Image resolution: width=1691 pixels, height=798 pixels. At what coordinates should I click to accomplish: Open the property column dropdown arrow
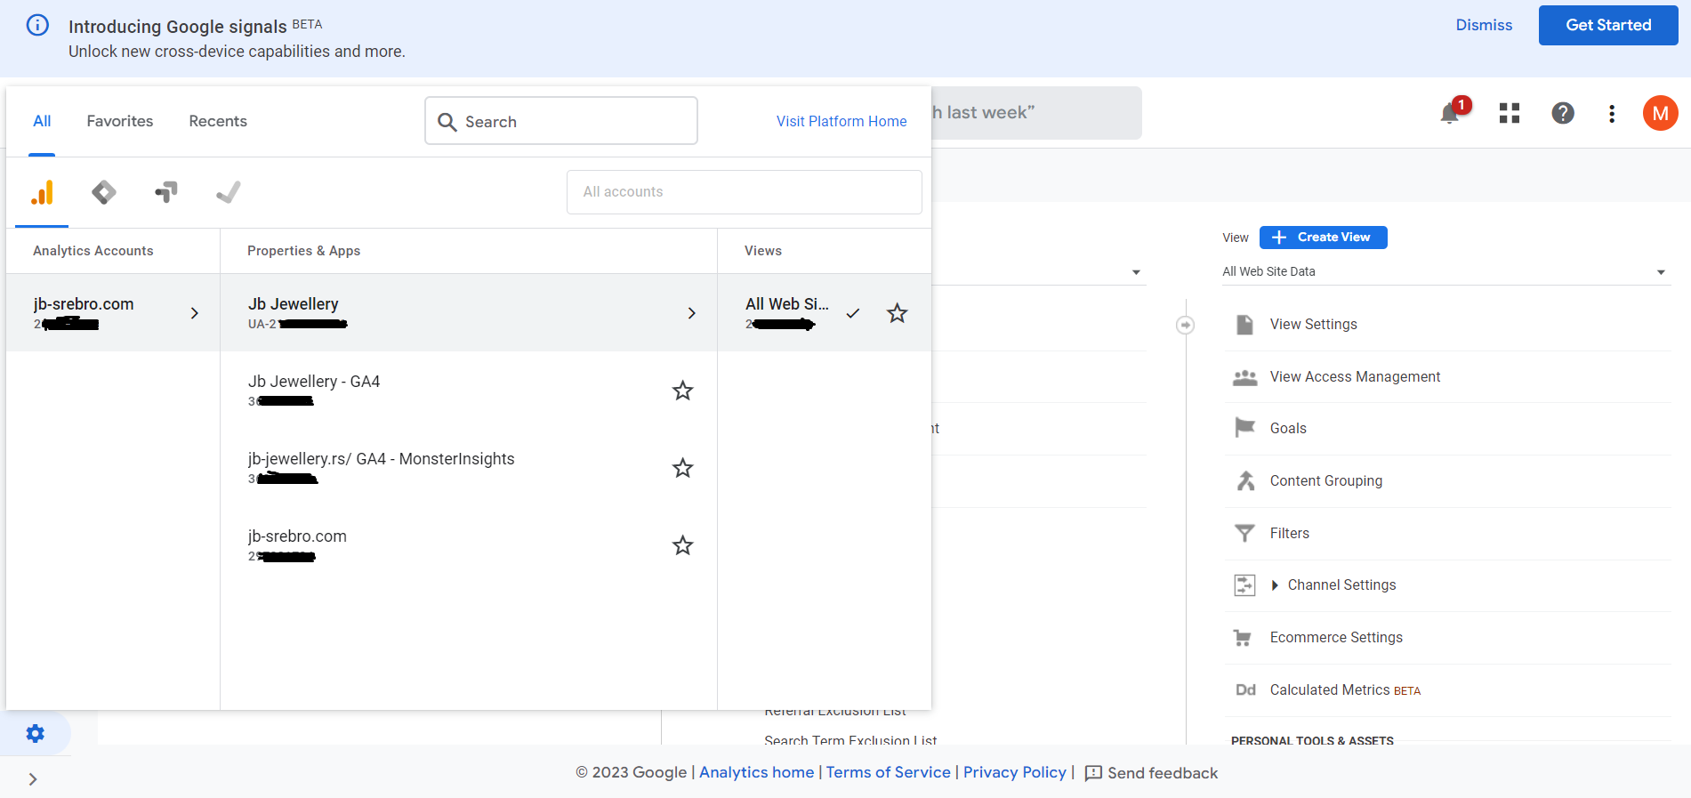tap(1136, 272)
